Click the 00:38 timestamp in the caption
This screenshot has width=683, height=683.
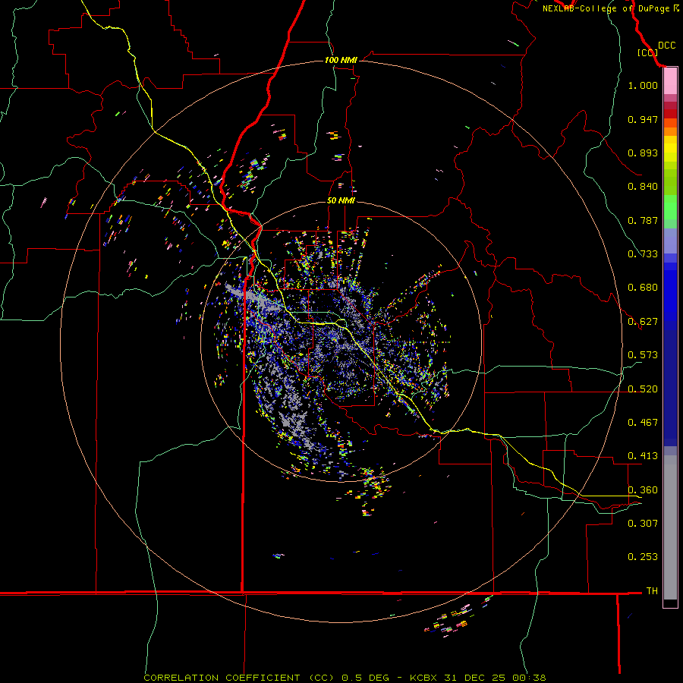tap(527, 678)
